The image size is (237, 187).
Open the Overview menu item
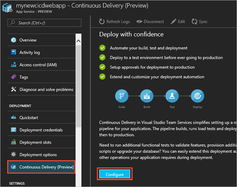click(x=42, y=40)
